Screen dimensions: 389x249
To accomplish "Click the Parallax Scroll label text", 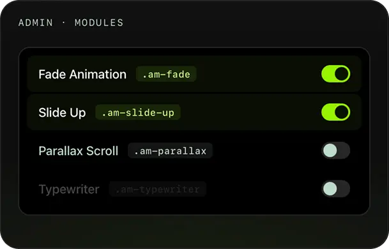I will [x=79, y=151].
